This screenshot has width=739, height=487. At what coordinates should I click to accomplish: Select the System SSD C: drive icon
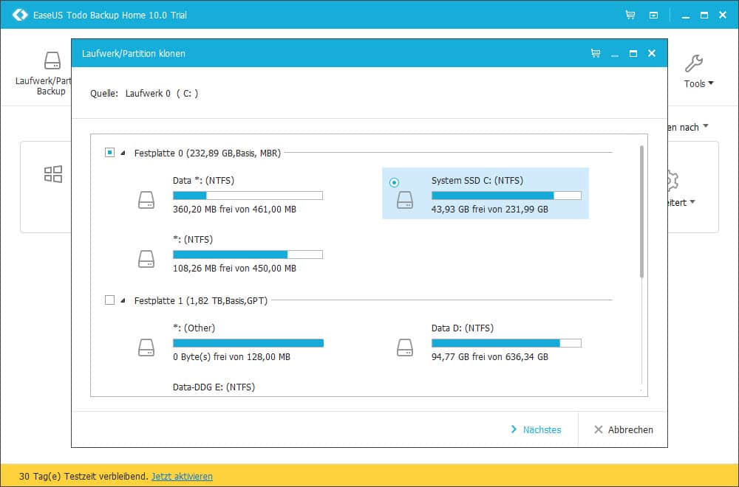(405, 200)
